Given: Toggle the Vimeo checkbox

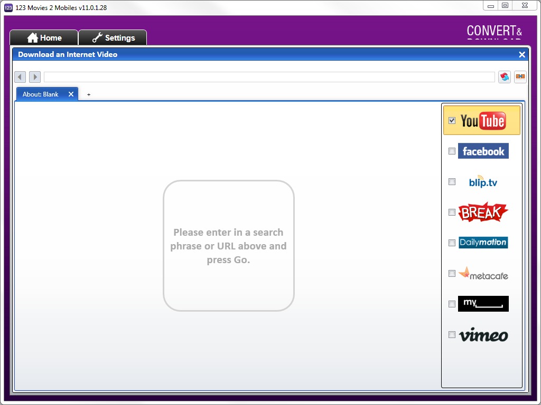Looking at the screenshot, I should 452,334.
